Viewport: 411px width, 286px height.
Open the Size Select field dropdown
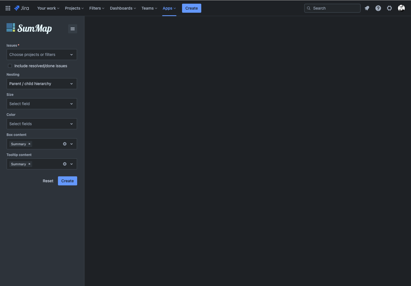tap(42, 104)
